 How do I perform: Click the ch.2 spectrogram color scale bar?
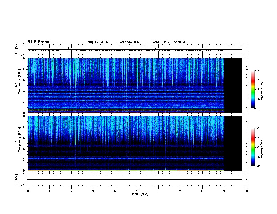(x=253, y=147)
